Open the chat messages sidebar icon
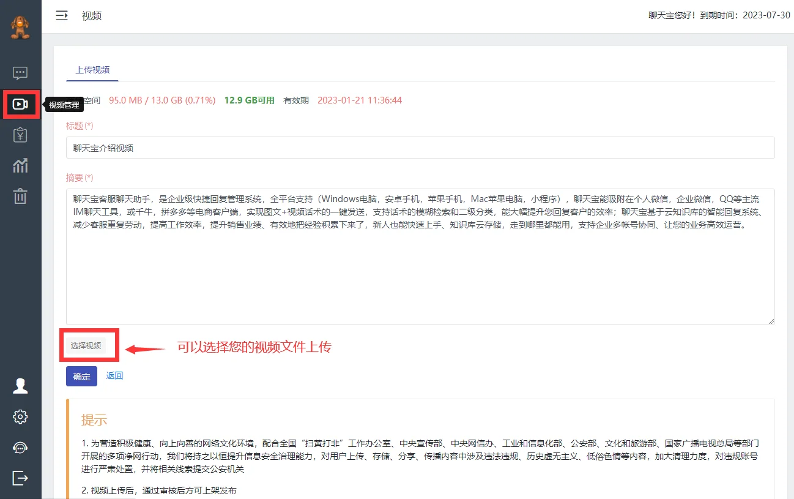Image resolution: width=794 pixels, height=499 pixels. tap(20, 73)
